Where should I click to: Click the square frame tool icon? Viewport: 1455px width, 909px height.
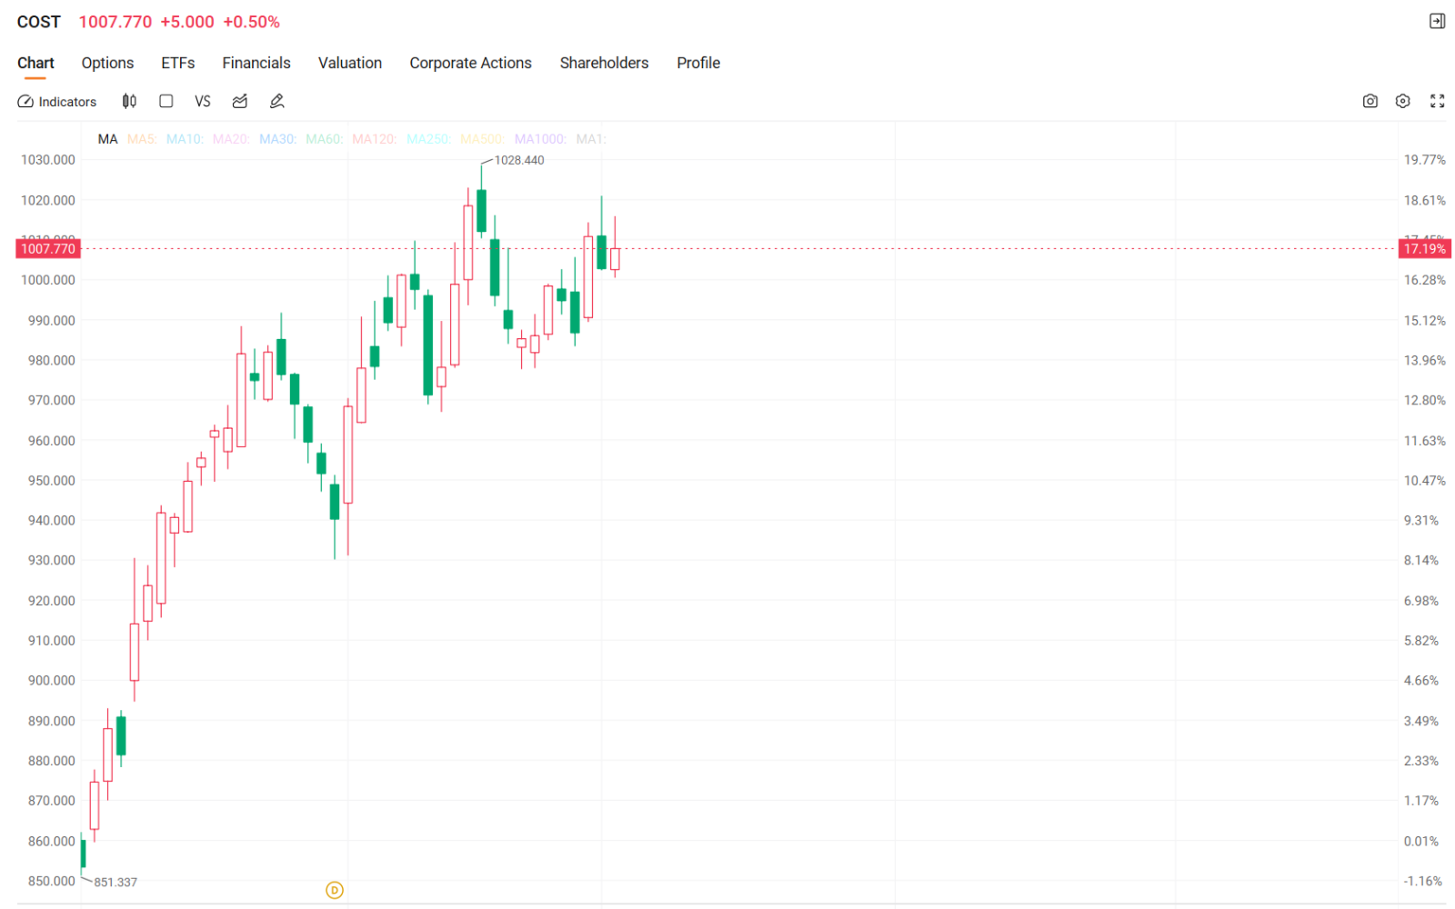click(166, 101)
